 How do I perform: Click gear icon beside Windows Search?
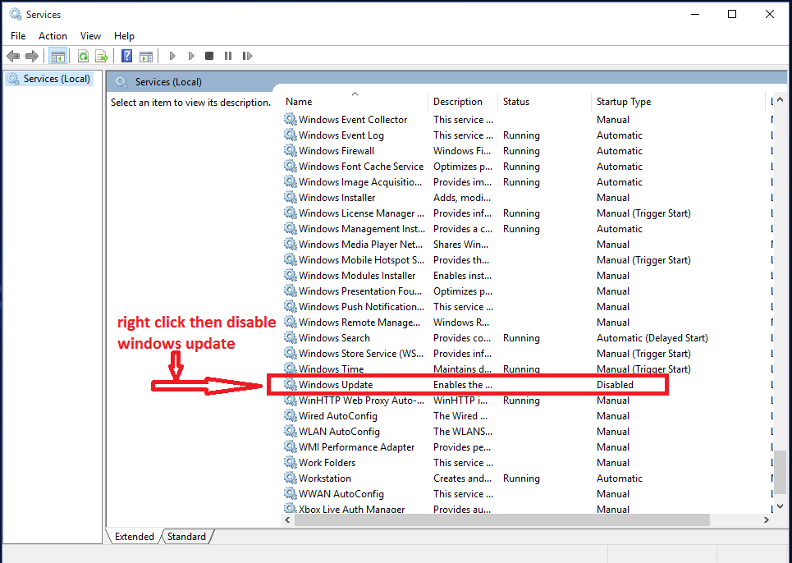290,337
